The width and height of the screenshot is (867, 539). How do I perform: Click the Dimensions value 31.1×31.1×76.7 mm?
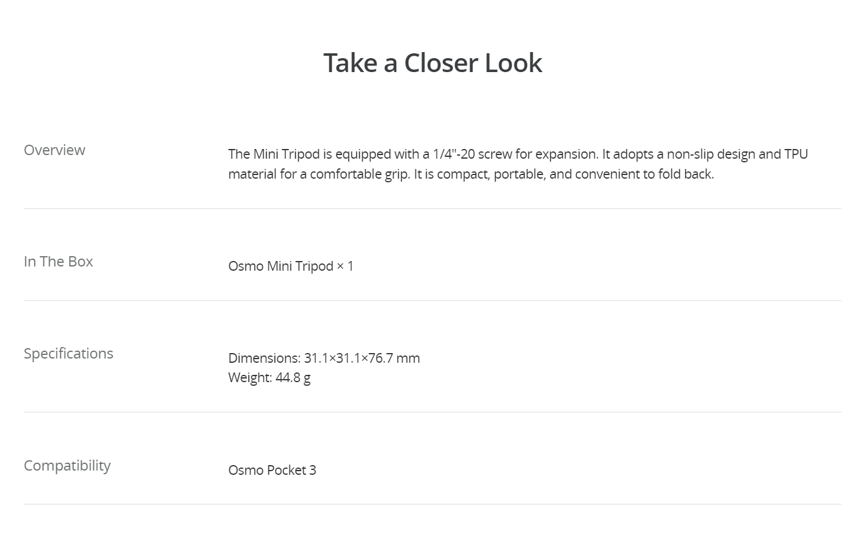point(362,358)
